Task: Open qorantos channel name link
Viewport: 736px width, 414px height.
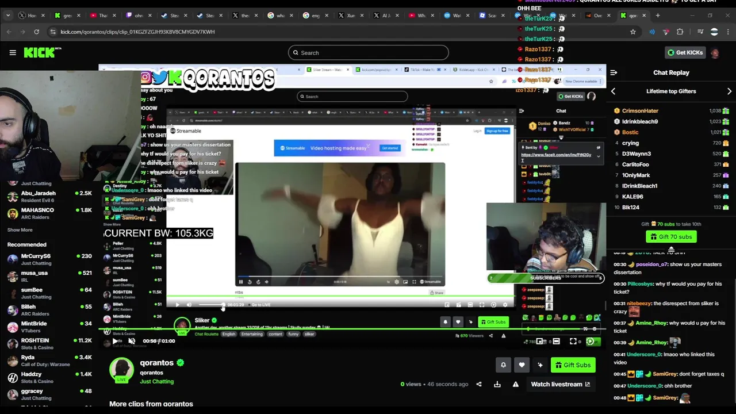Action: pos(156,363)
